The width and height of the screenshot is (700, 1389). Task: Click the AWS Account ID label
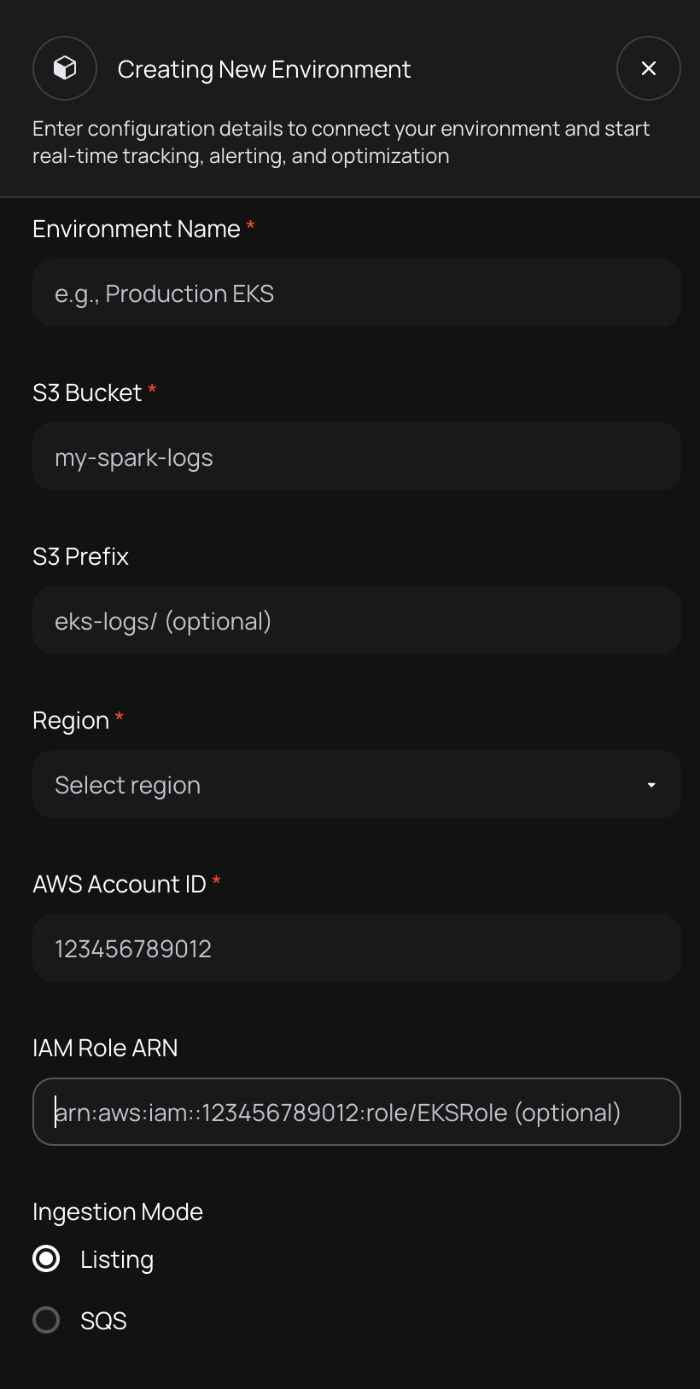tap(120, 884)
